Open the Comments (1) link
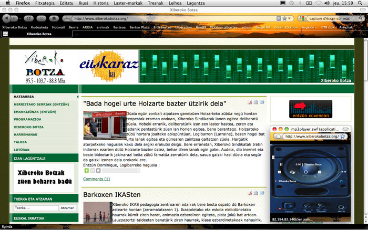 click(97, 179)
